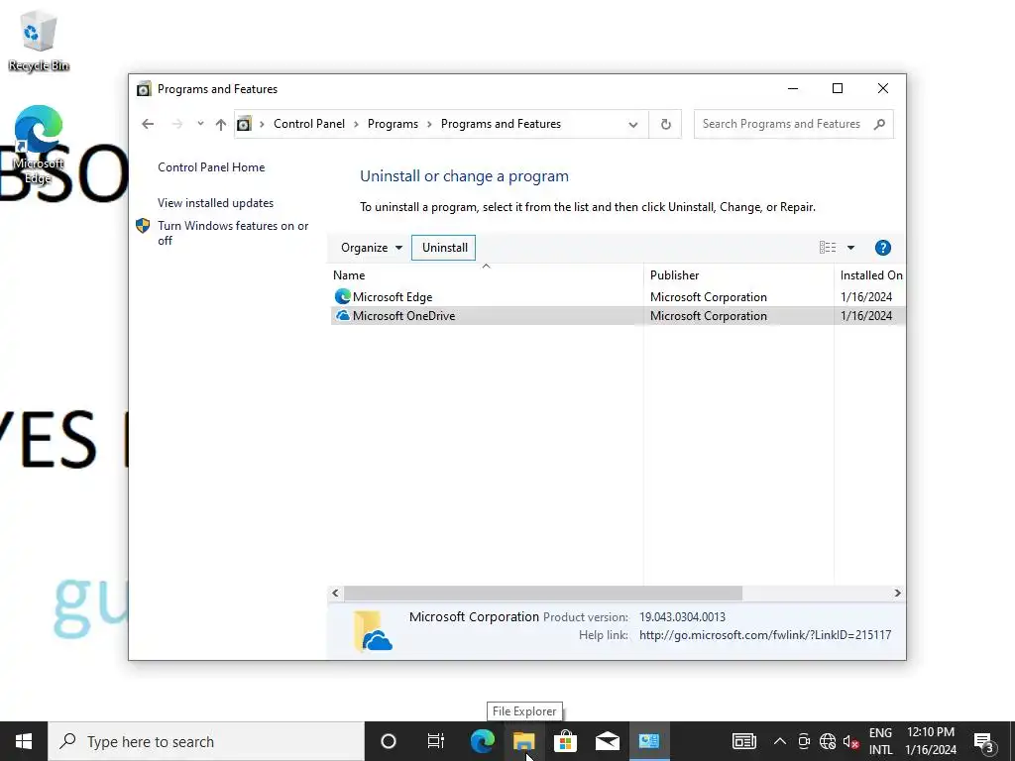Go up one level with up arrow

point(221,124)
